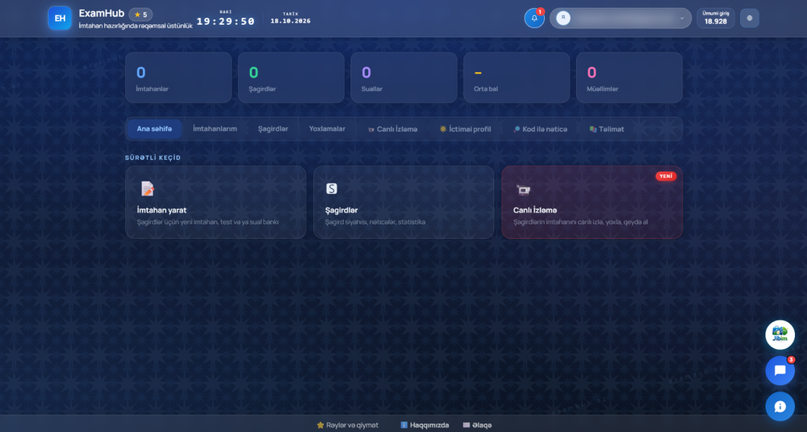The width and height of the screenshot is (807, 432).
Task: Click the date 18.10.2026
Action: pyautogui.click(x=291, y=21)
